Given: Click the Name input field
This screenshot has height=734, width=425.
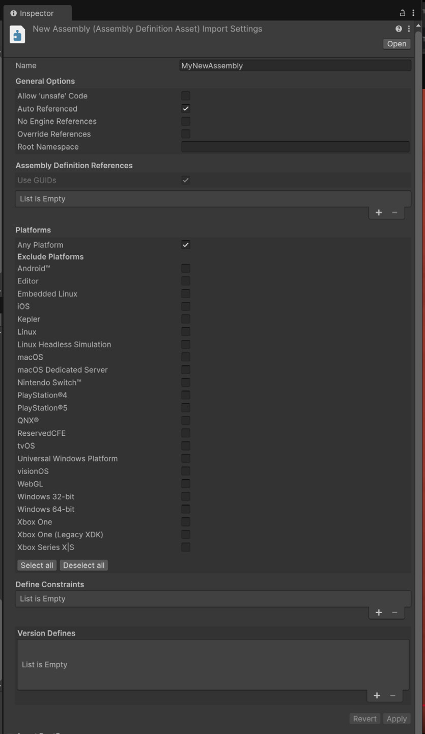Looking at the screenshot, I should coord(295,66).
